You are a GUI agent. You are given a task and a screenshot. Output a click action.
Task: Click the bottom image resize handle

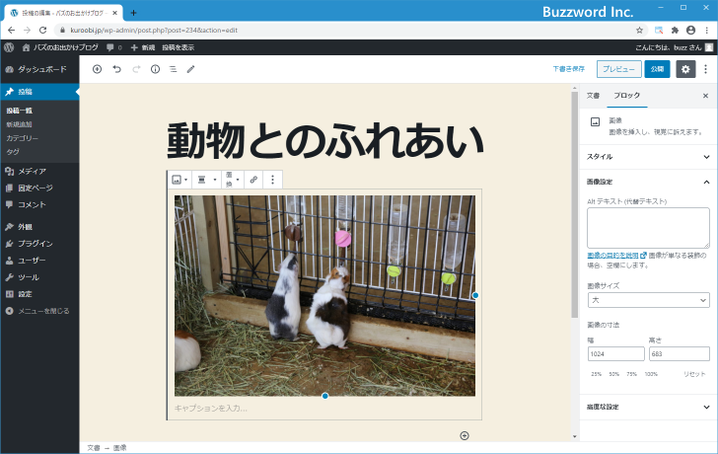click(325, 396)
